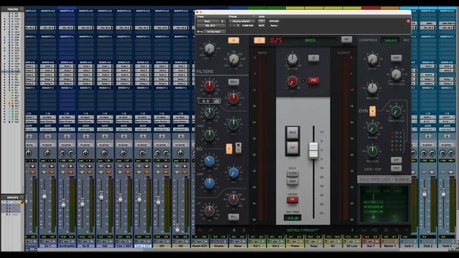
Task: Click the phase invert Ø button
Action: [x=313, y=58]
